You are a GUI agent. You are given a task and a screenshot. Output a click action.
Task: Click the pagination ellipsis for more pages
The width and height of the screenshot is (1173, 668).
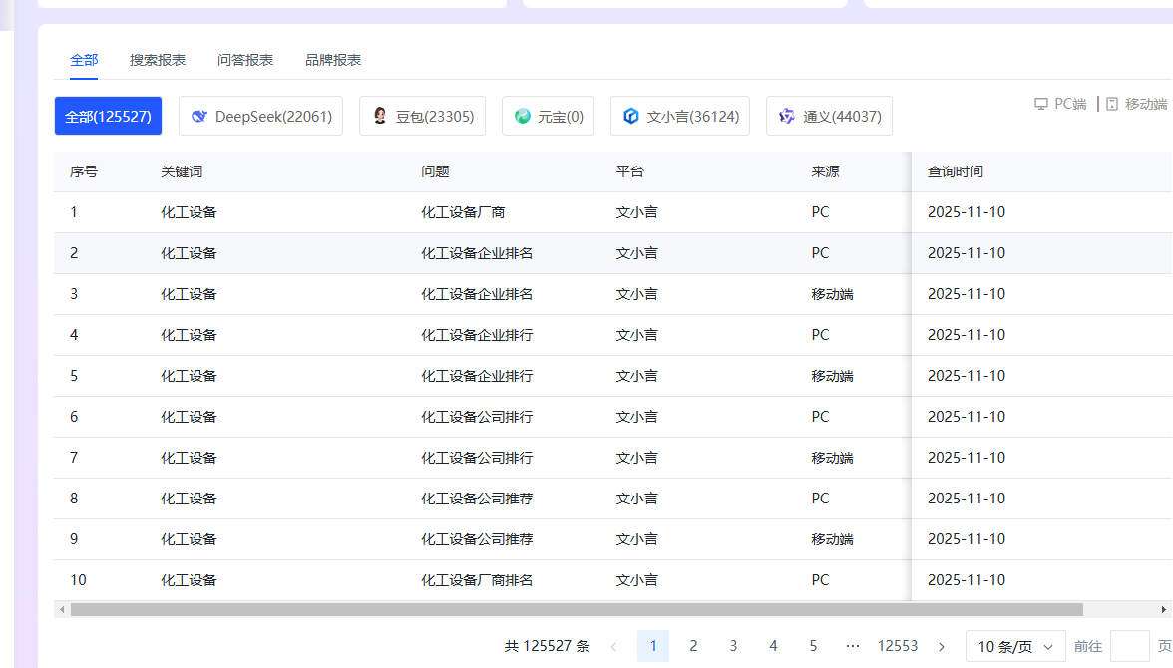[x=853, y=646]
